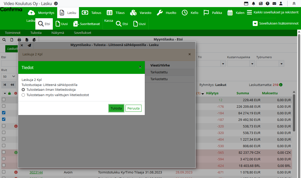Cancel with the Peruuta button
This screenshot has height=178, width=301.
[133, 108]
